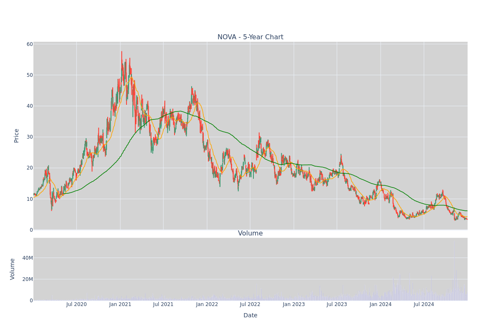The height and width of the screenshot is (334, 501).
Task: Click the "Date" x-axis label
Action: [250, 316]
